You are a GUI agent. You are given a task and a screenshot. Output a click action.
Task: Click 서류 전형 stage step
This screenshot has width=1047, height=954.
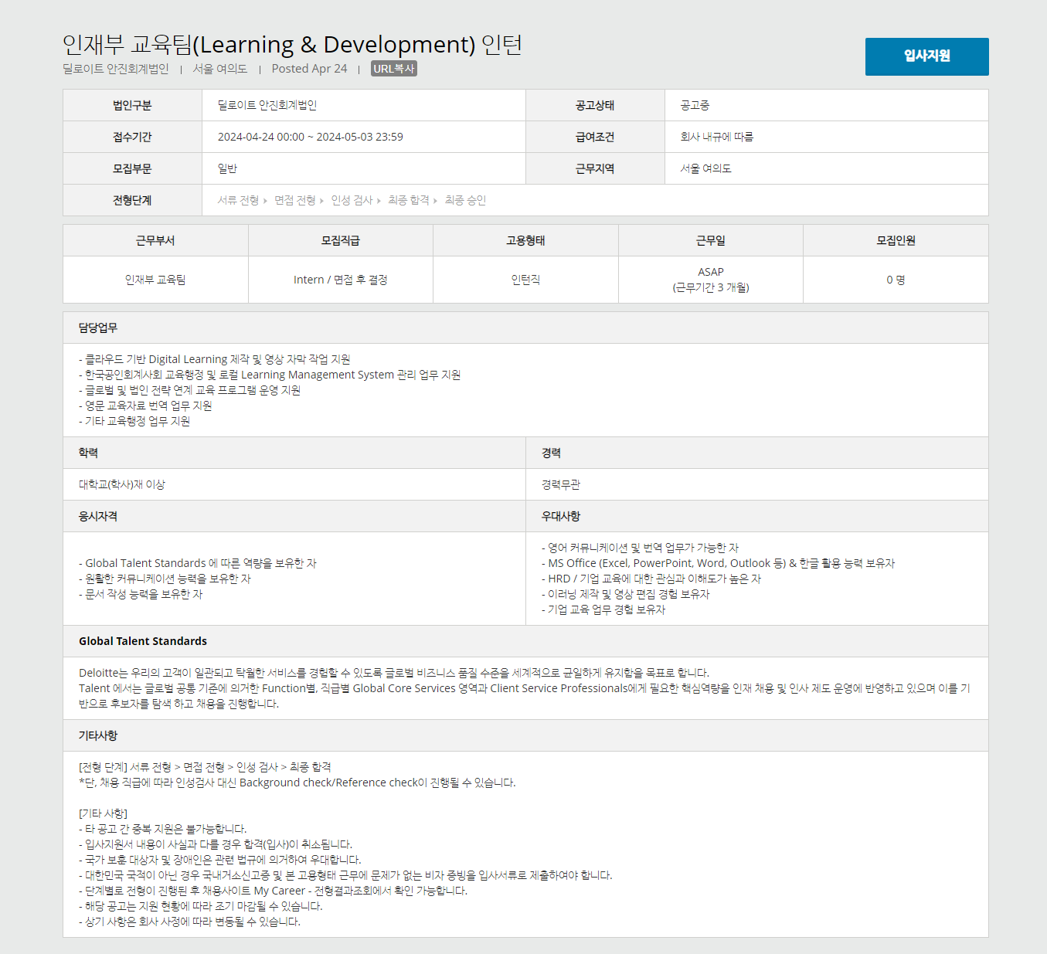239,200
